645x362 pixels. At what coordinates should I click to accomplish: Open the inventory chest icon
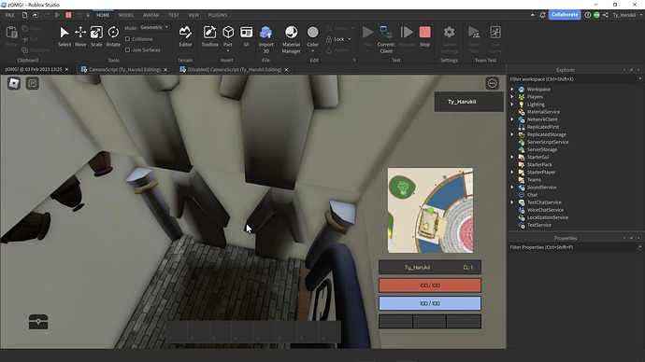38,322
